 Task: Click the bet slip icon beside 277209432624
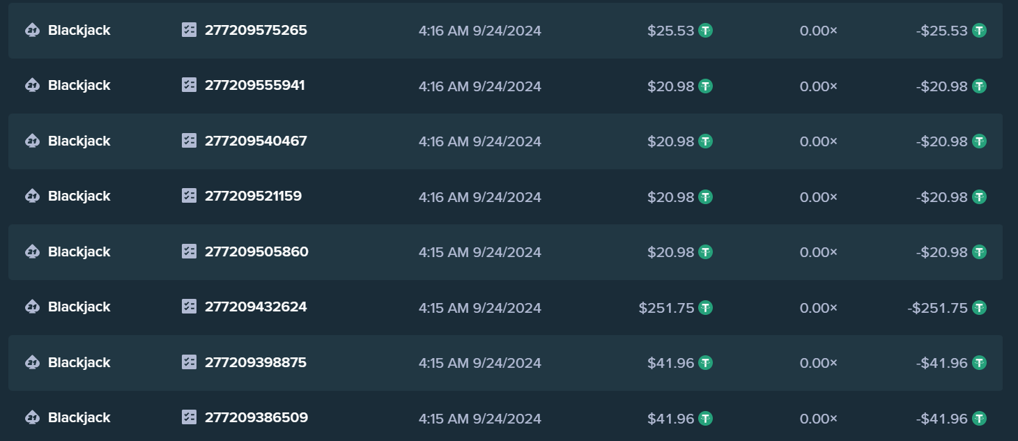coord(189,307)
